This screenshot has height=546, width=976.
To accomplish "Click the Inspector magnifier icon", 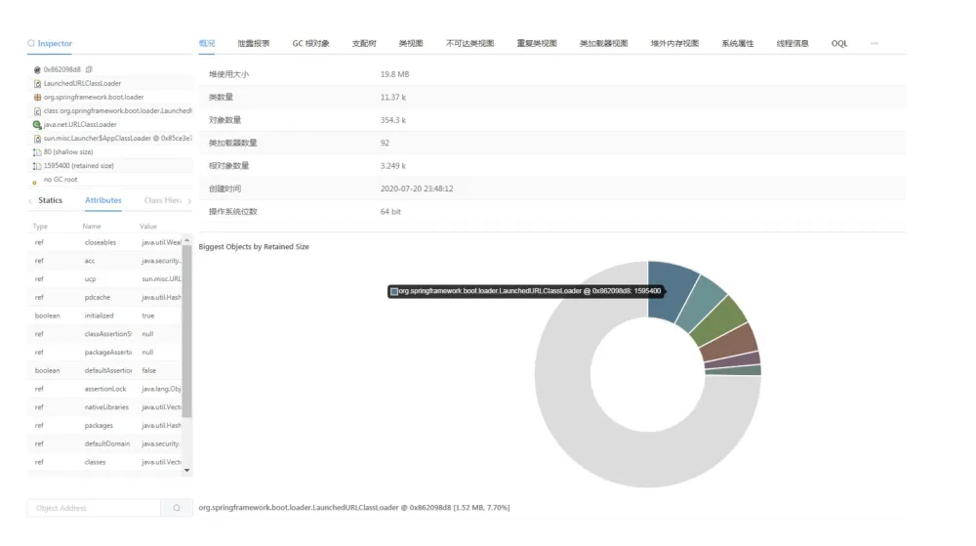I will 31,44.
